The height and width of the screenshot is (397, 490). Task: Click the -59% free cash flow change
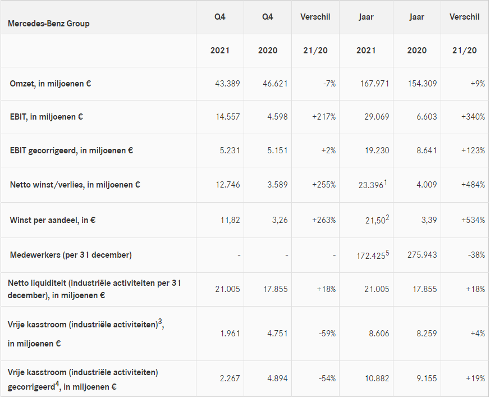point(327,334)
